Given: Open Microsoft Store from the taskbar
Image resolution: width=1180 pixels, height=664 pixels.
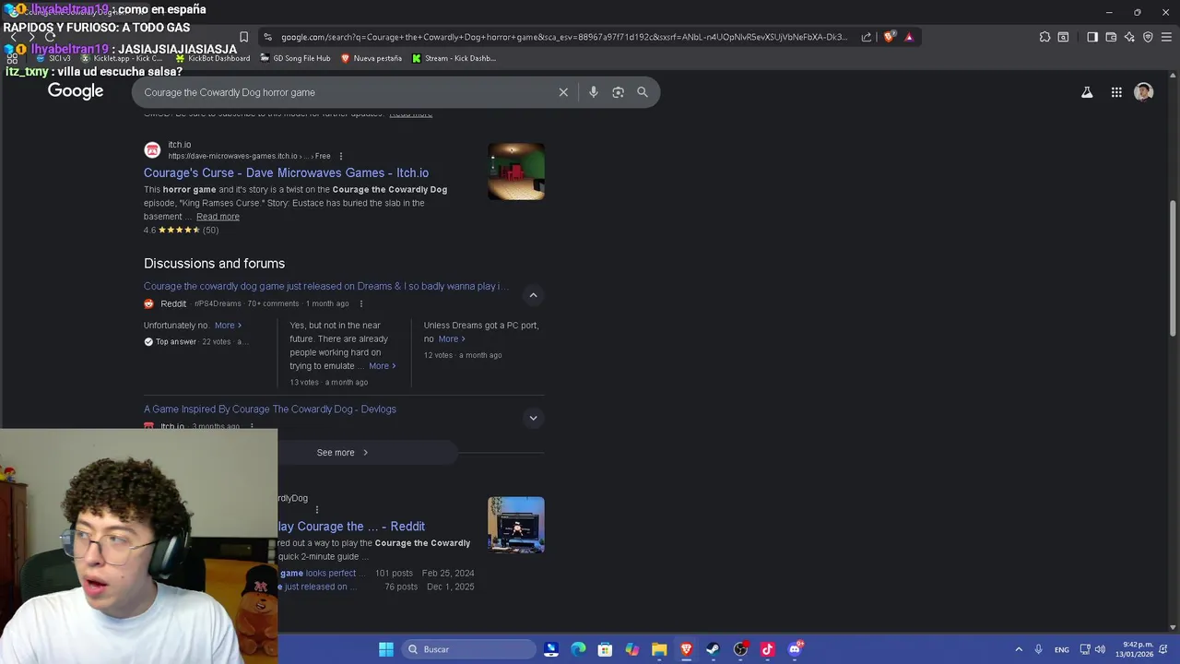Looking at the screenshot, I should pyautogui.click(x=605, y=649).
